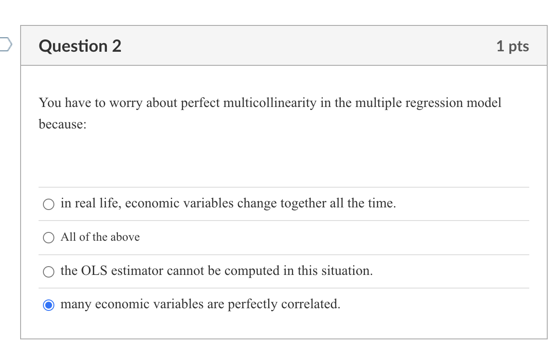Click the "the OLS estimator" answer text

click(216, 271)
